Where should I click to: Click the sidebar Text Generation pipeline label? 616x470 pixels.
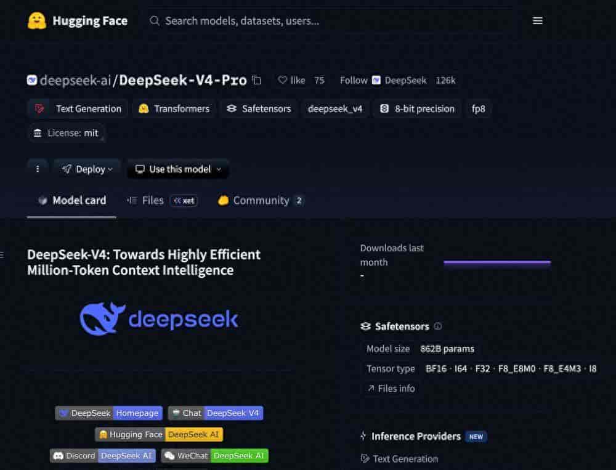[x=405, y=458]
